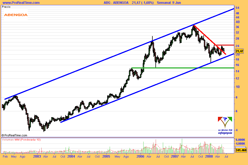This screenshot has height=165, width=248.
Task: Select the red descending trendline
Action: (x=210, y=40)
